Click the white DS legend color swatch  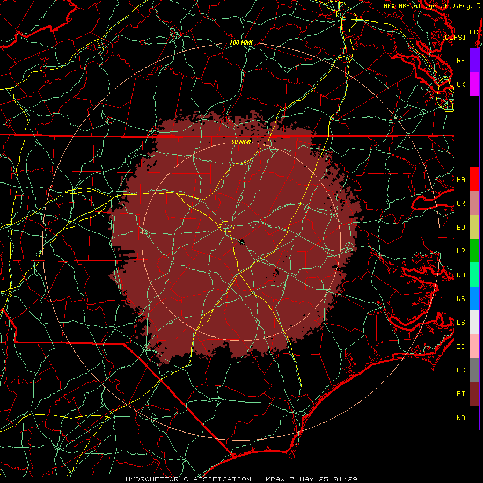[474, 322]
